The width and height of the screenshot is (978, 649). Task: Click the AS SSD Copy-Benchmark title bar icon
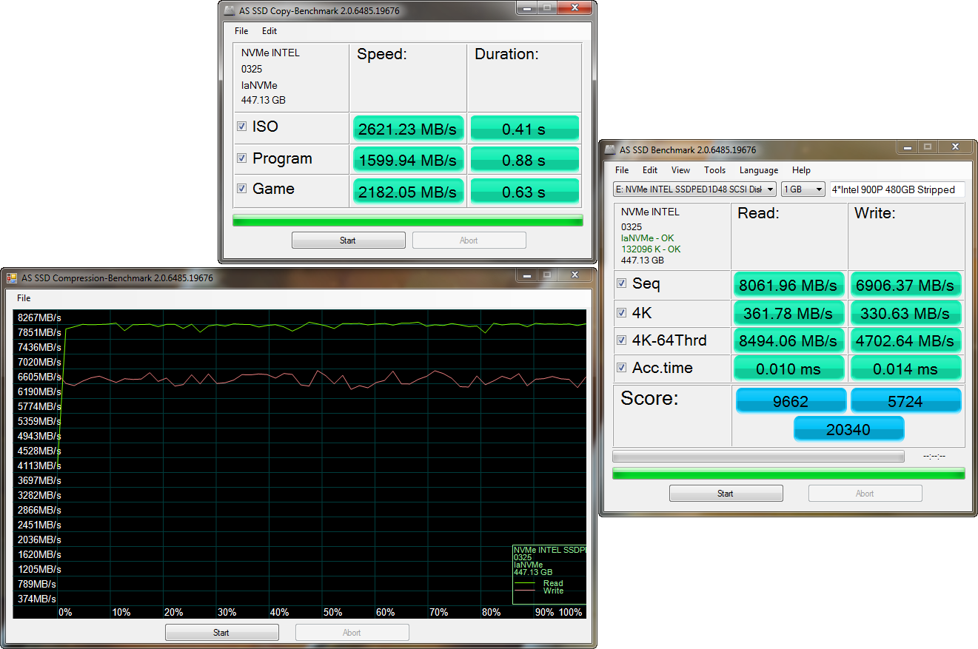(x=229, y=10)
